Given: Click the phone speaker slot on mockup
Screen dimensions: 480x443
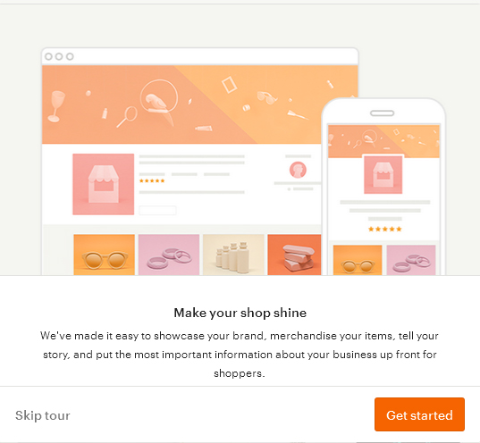Looking at the screenshot, I should point(382,113).
